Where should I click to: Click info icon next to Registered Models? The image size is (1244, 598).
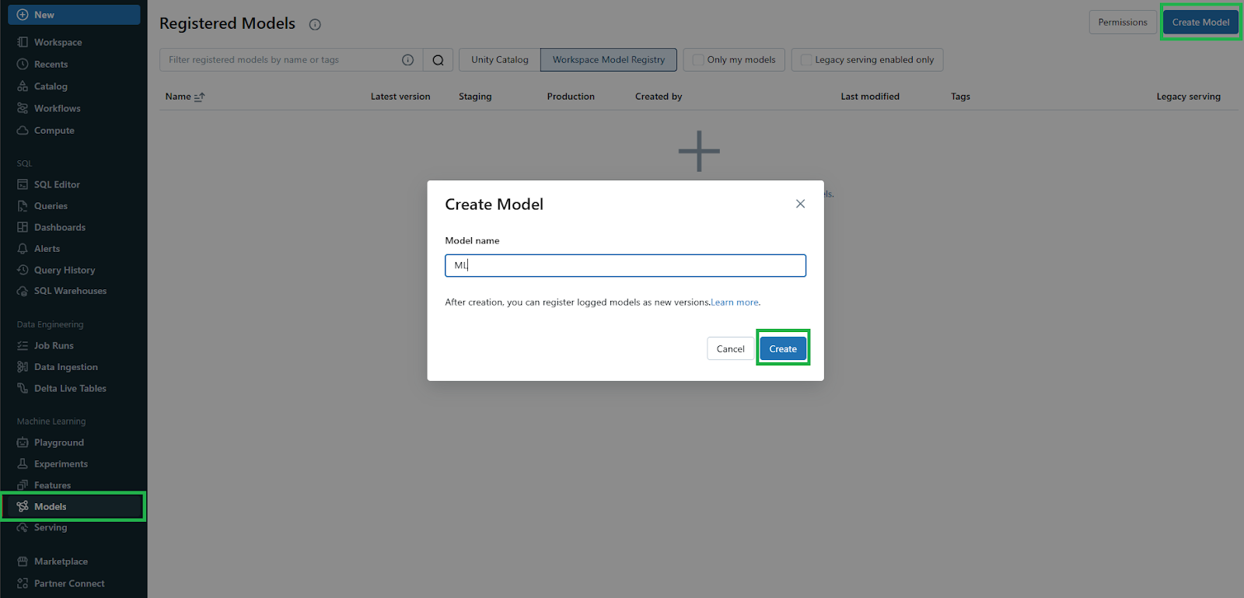(315, 24)
